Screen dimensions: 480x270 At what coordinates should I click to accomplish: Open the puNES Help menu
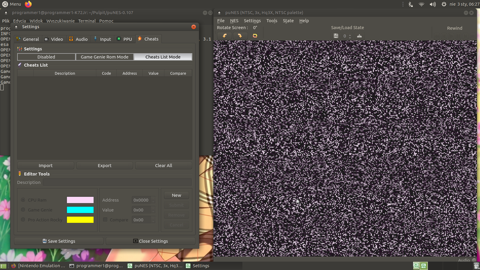304,21
